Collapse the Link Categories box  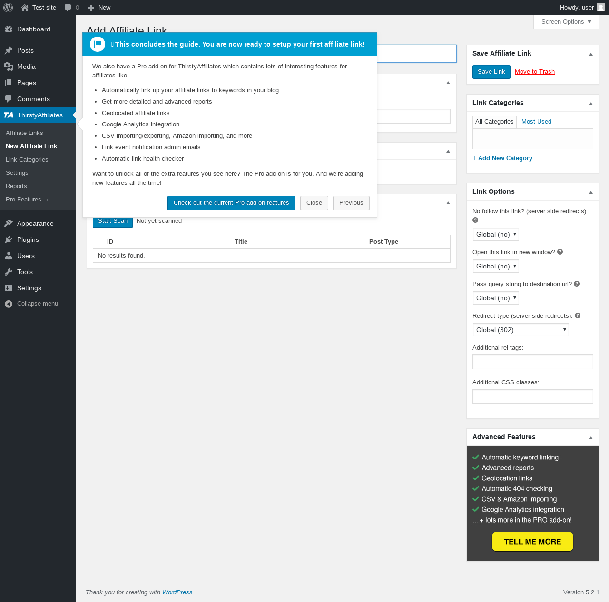tap(591, 104)
